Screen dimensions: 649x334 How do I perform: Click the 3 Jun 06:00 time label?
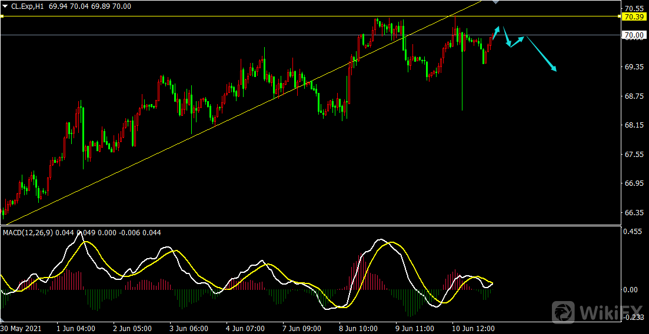(x=189, y=329)
